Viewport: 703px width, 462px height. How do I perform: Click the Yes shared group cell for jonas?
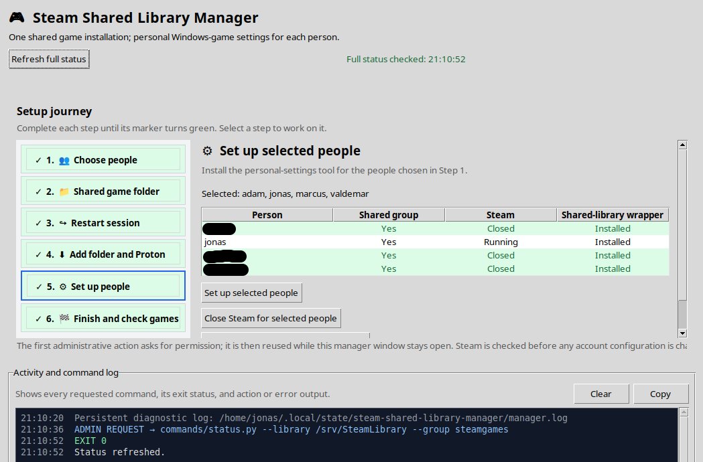(x=389, y=242)
